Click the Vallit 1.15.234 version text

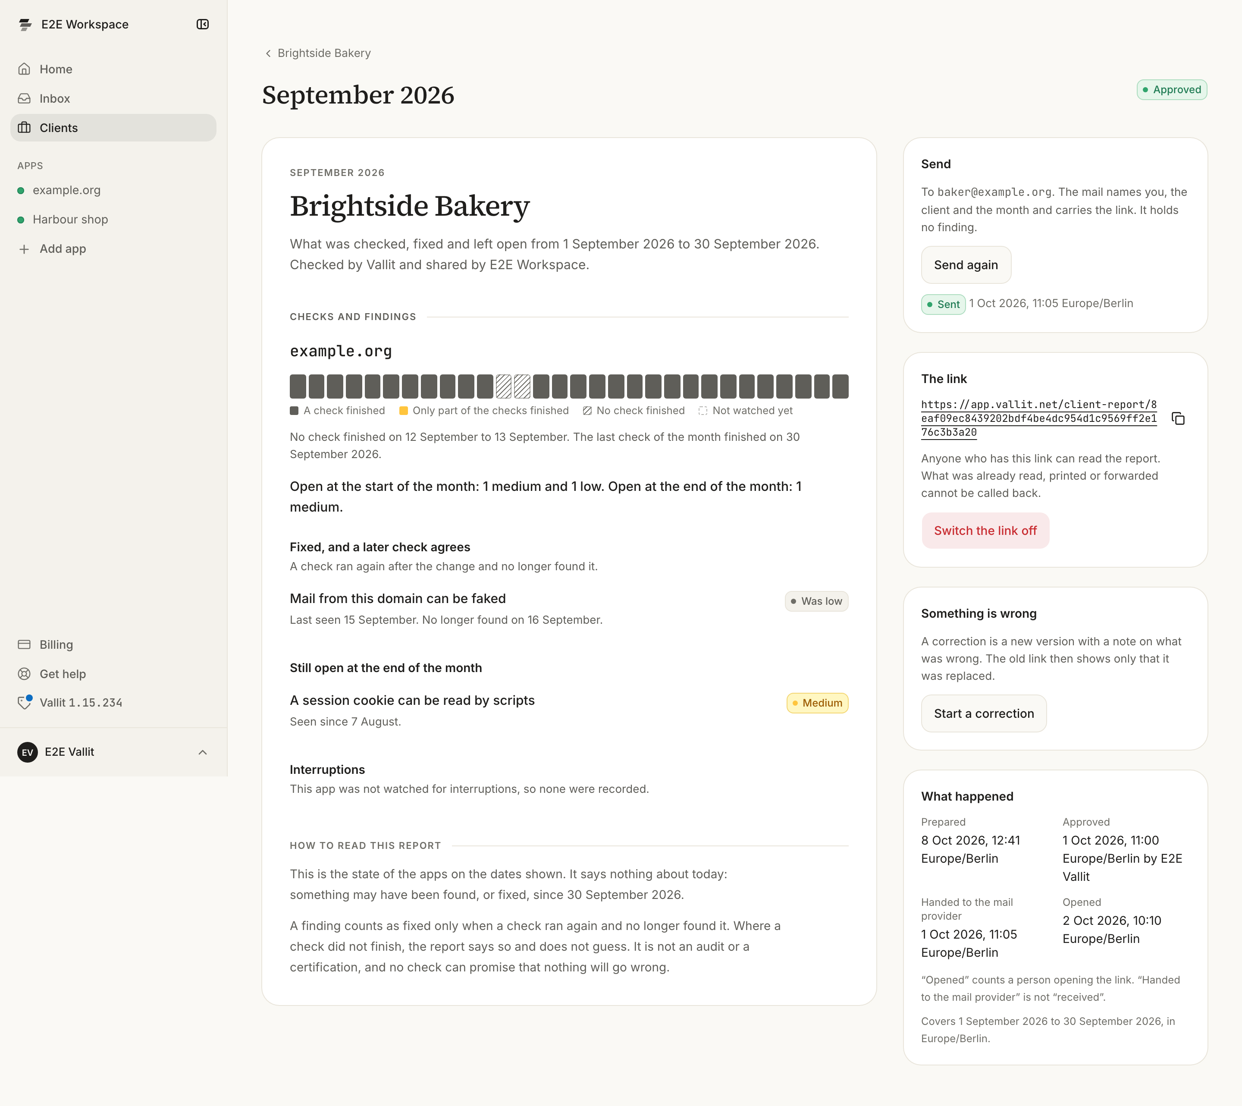81,703
